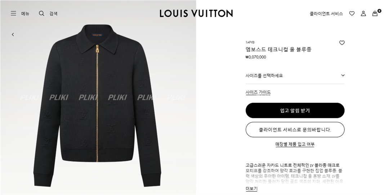Expand description with 더보기 link
389x195 pixels.
coord(251,189)
